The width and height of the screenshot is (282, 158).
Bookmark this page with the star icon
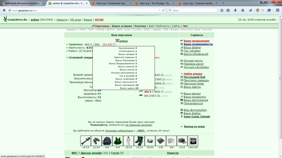(x=222, y=10)
